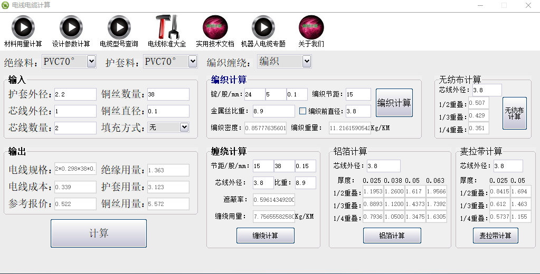Click the 铜丝数量 input field
Viewport: 540px width, 274px height.
(x=168, y=94)
